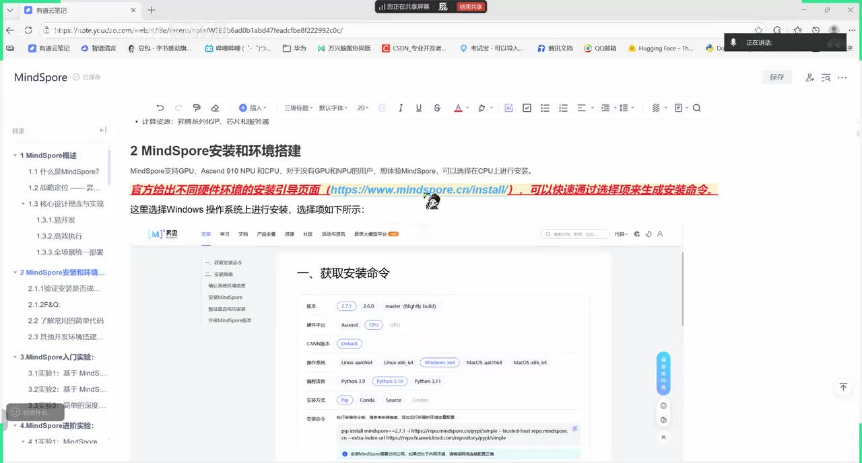Open the highlight color dropdown arrow

(492, 108)
